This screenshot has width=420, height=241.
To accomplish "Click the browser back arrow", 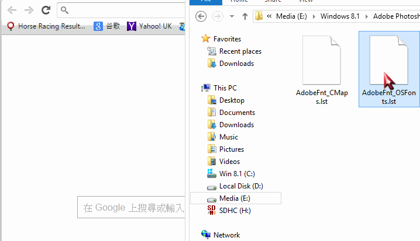I will pos(12,11).
